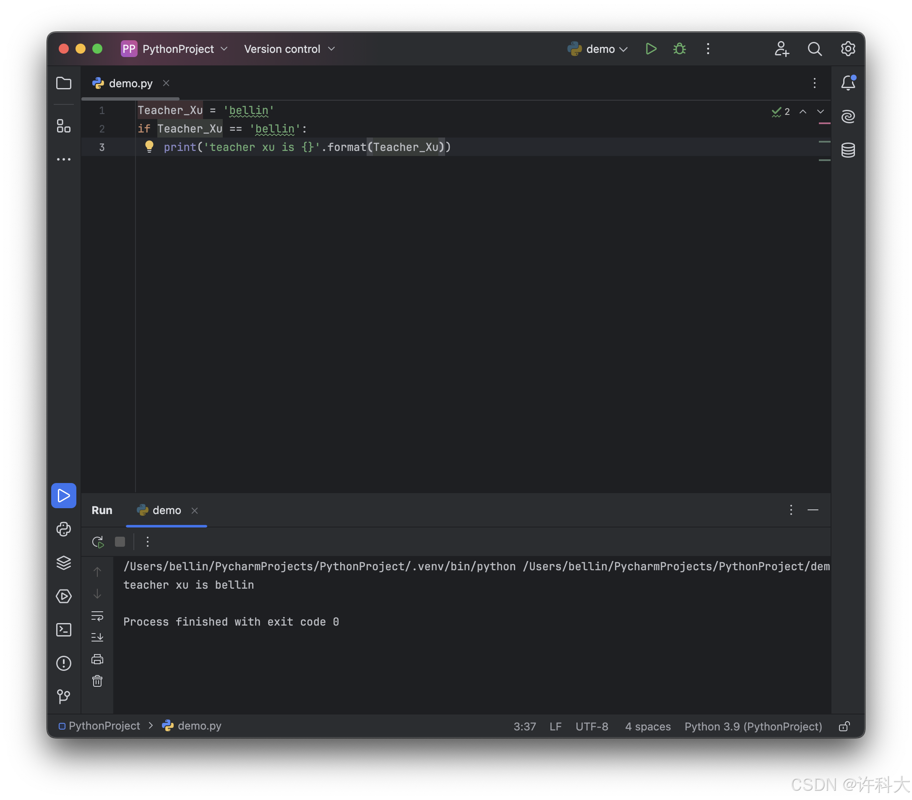This screenshot has height=800, width=912.
Task: Toggle scroll to end in console
Action: coord(97,637)
